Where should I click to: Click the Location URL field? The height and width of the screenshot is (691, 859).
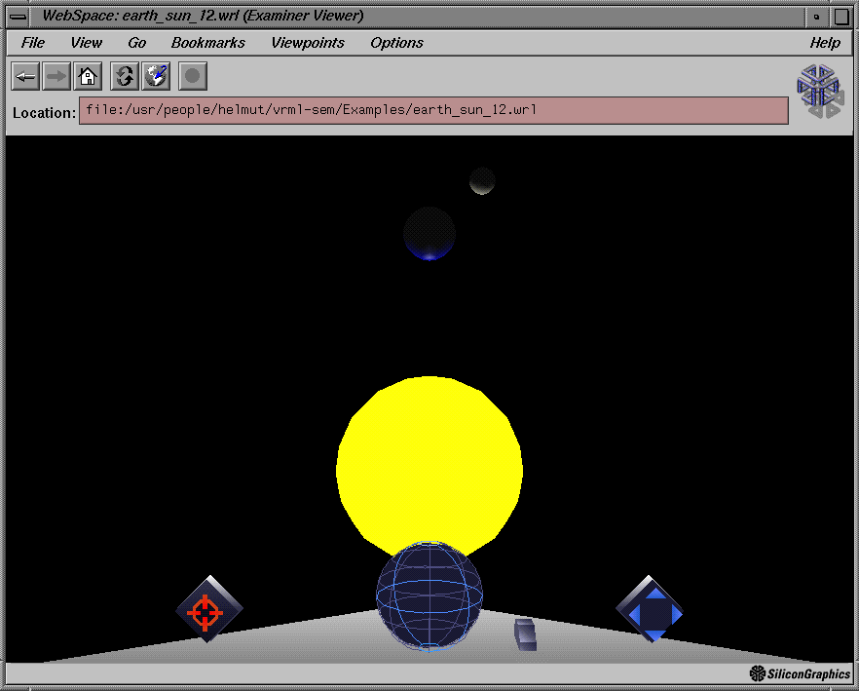coord(434,110)
